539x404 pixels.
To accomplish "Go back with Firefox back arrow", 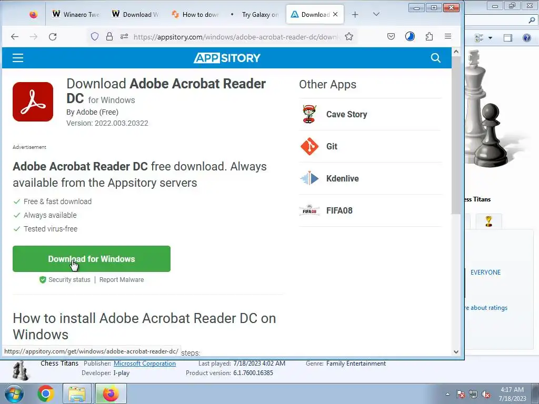I will point(15,36).
